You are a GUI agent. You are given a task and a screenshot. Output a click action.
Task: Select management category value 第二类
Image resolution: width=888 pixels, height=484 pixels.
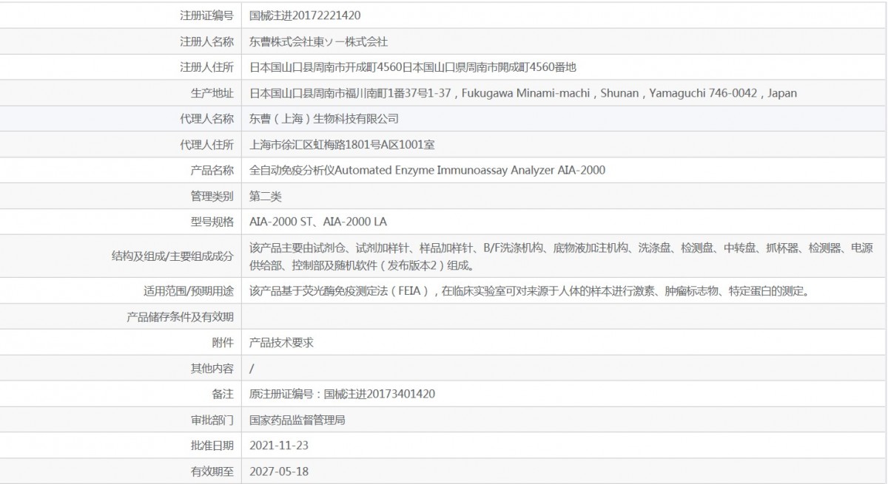click(x=266, y=197)
